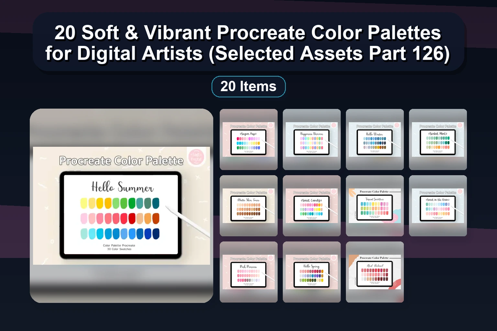Pick the pale mint swatch in Hello Summer
This screenshot has width=497, height=331.
pos(84,234)
